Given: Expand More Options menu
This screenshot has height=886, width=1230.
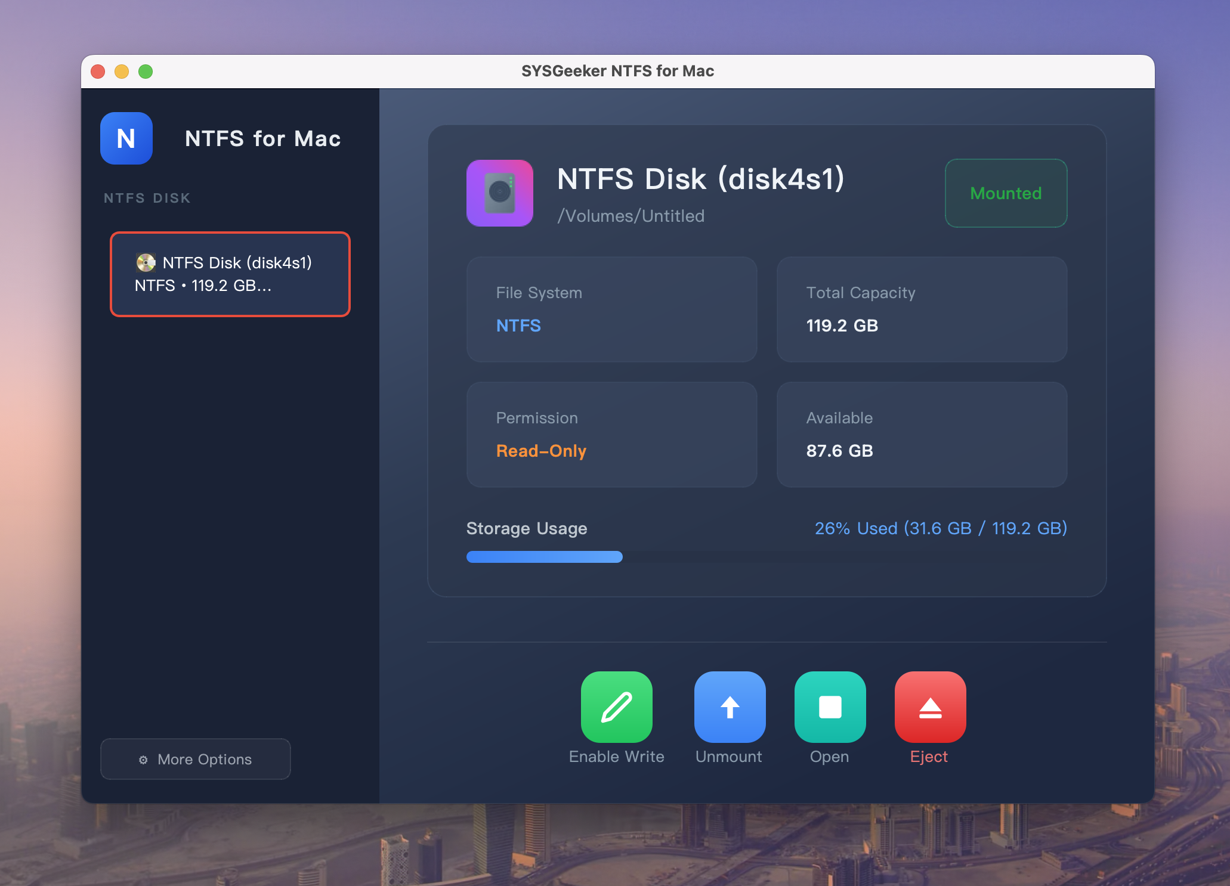Looking at the screenshot, I should 195,759.
